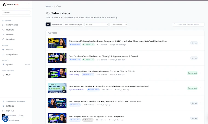Screen dimensions: 208x124
Task: Open the cookie preferences badge icon
Action: pyautogui.click(x=5, y=119)
